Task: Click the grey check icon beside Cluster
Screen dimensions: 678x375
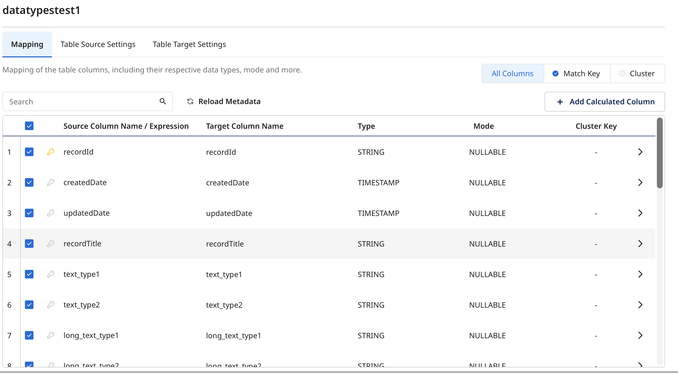Action: (x=622, y=73)
